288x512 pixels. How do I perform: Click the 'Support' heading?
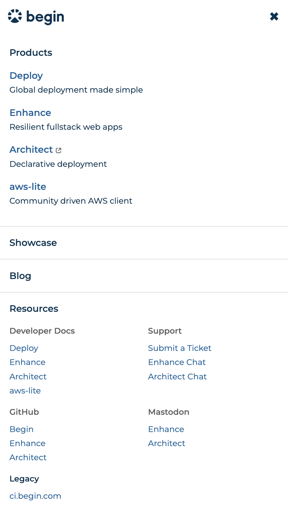tap(165, 331)
